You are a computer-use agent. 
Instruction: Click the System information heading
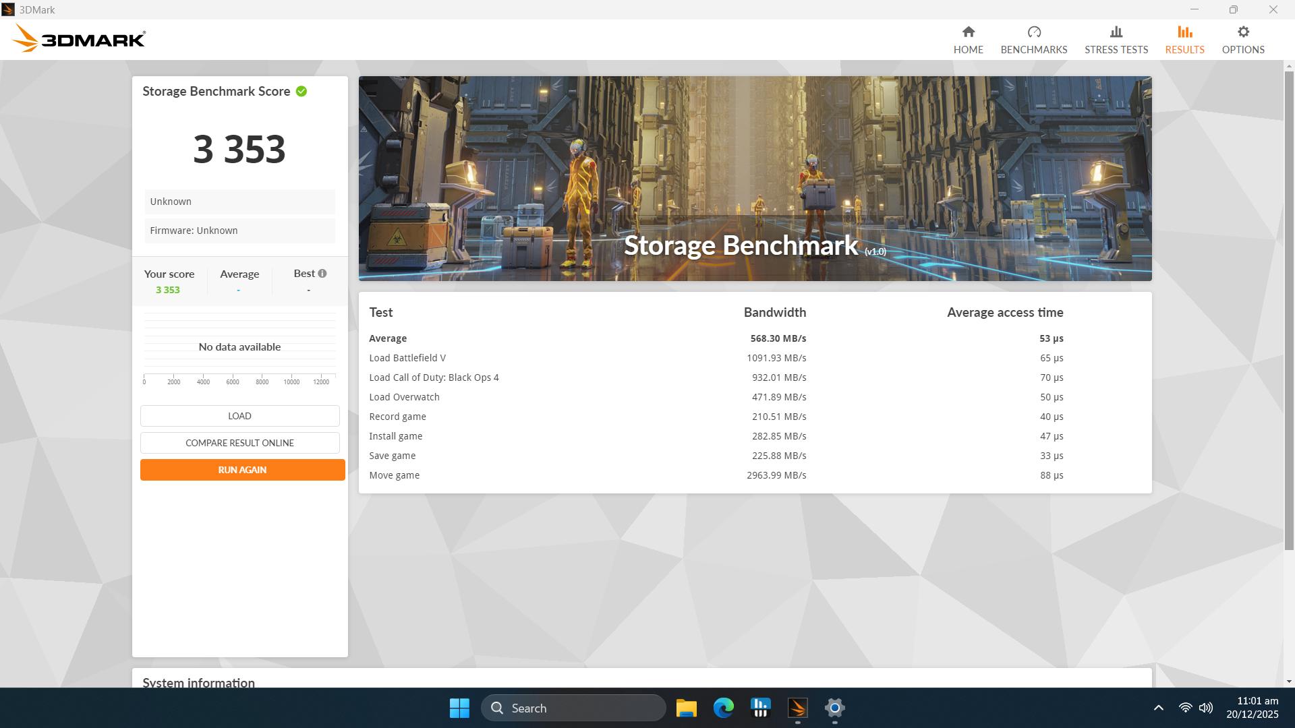pos(198,681)
